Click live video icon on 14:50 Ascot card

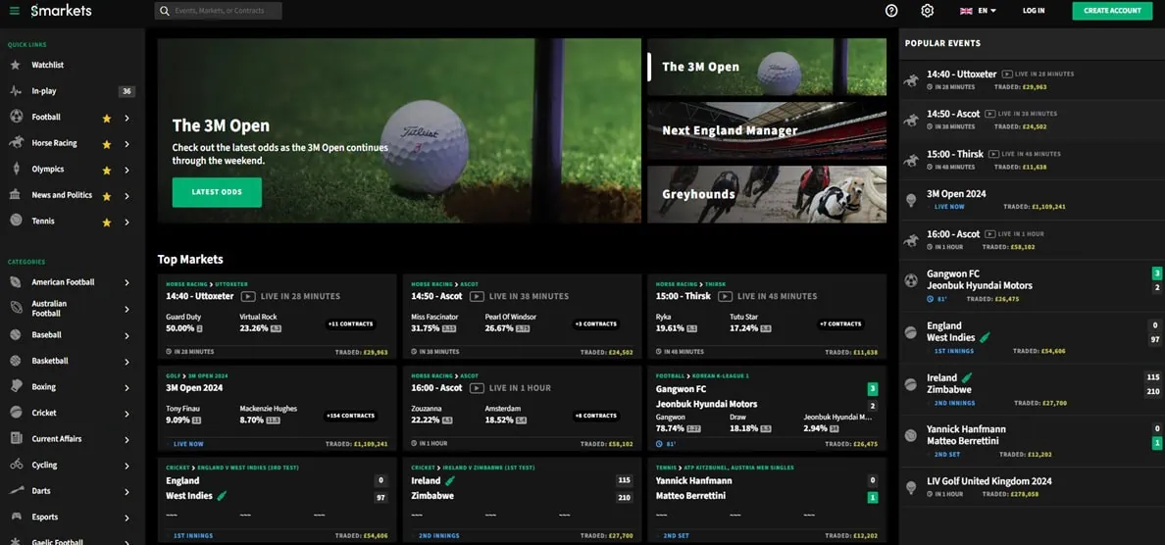pos(477,296)
